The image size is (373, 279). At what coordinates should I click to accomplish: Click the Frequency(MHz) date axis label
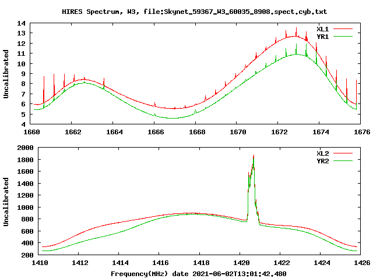tap(199, 274)
